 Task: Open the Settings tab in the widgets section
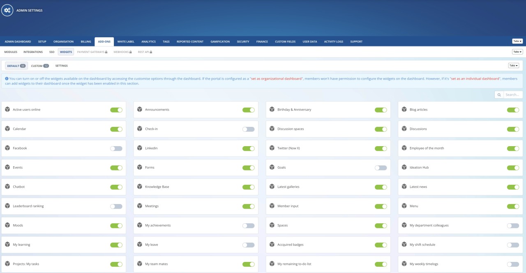(61, 66)
